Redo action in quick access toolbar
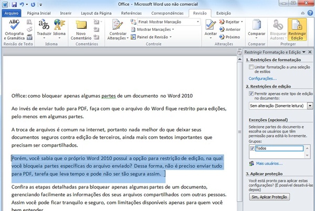Image resolution: width=315 pixels, height=211 pixels. click(33, 4)
